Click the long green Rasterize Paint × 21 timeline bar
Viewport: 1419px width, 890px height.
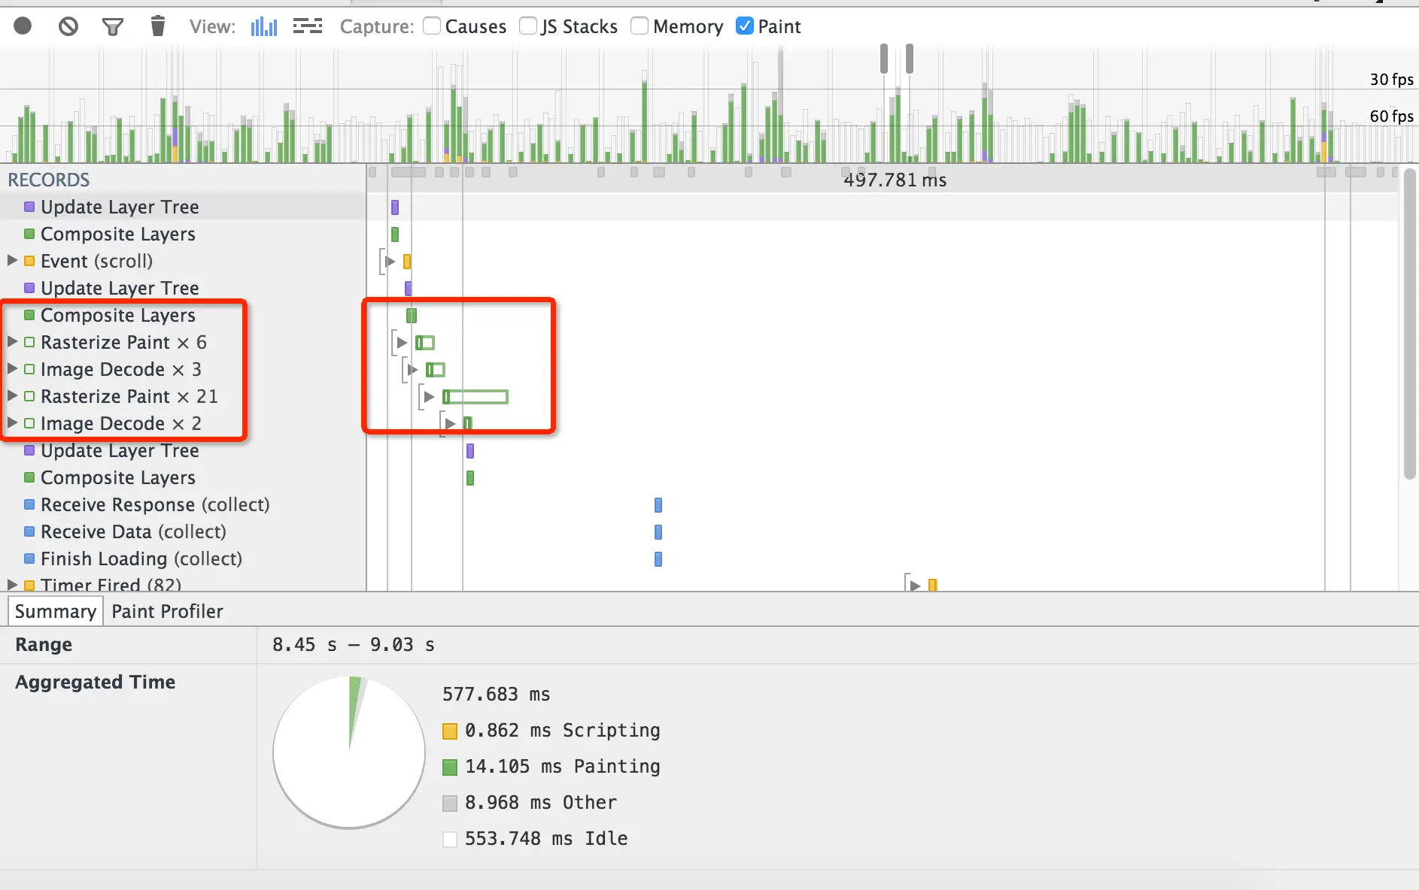476,397
